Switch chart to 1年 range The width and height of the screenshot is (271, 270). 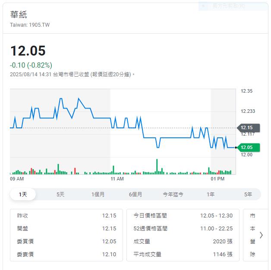pos(211,194)
